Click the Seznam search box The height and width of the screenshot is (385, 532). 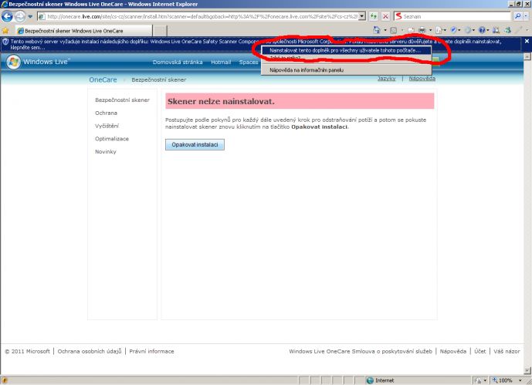pyautogui.click(x=452, y=16)
